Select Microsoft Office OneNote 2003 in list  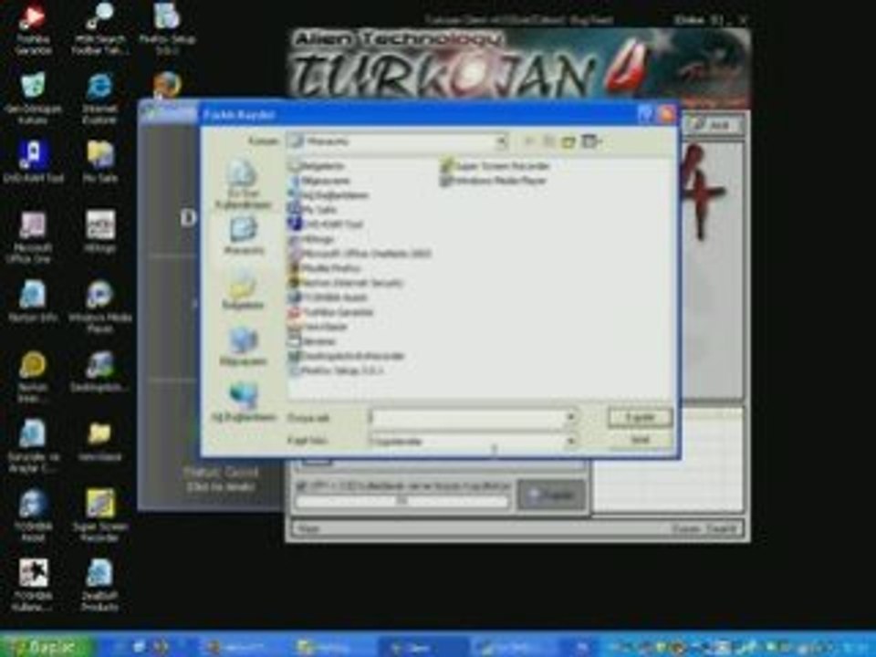coord(360,253)
